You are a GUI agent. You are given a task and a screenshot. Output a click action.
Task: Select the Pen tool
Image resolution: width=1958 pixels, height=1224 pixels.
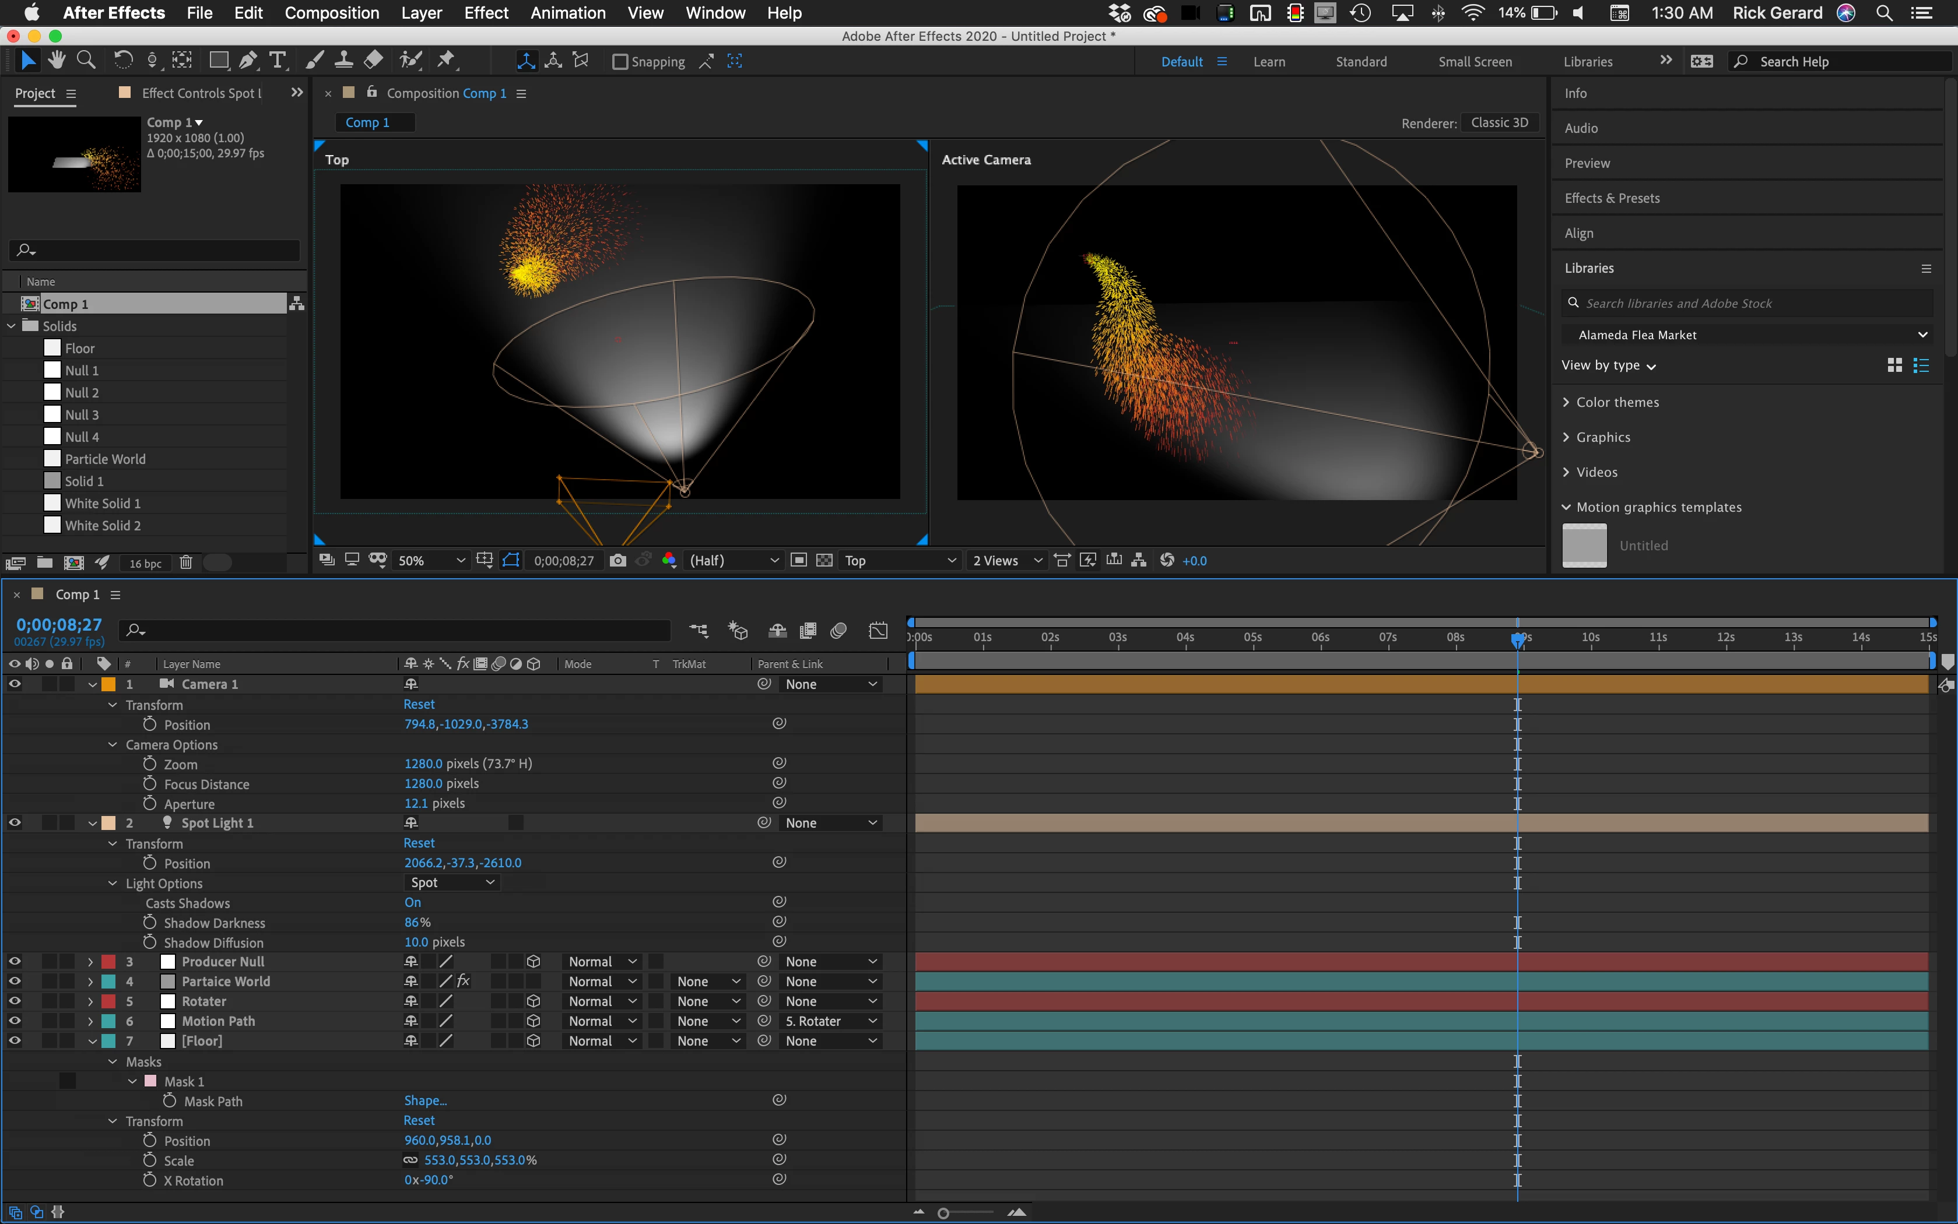pyautogui.click(x=248, y=61)
